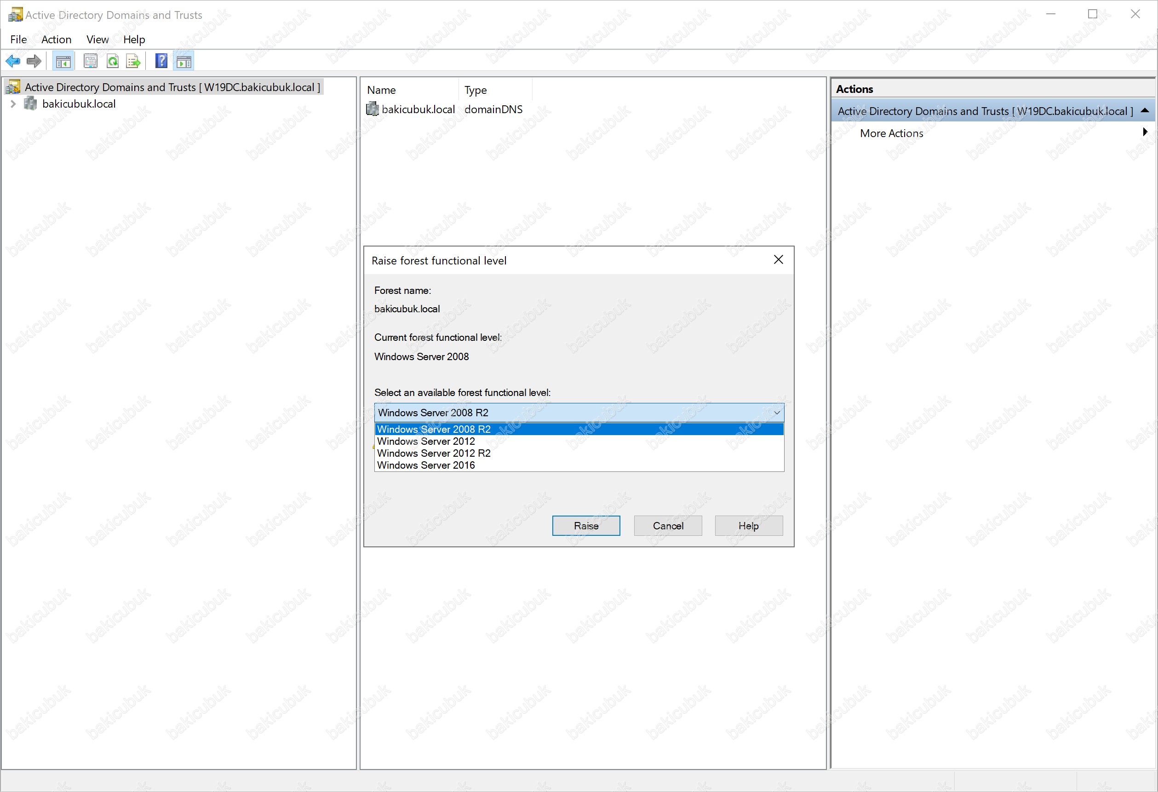Click the app icon in the title bar
Viewport: 1158px width, 792px height.
(x=16, y=14)
